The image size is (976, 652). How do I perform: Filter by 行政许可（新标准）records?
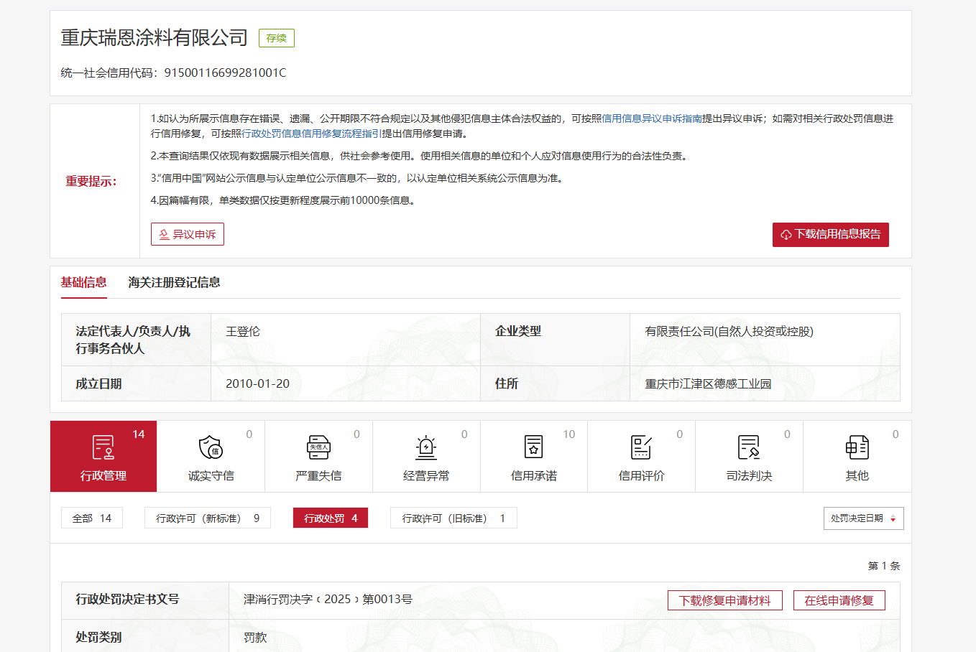(208, 518)
